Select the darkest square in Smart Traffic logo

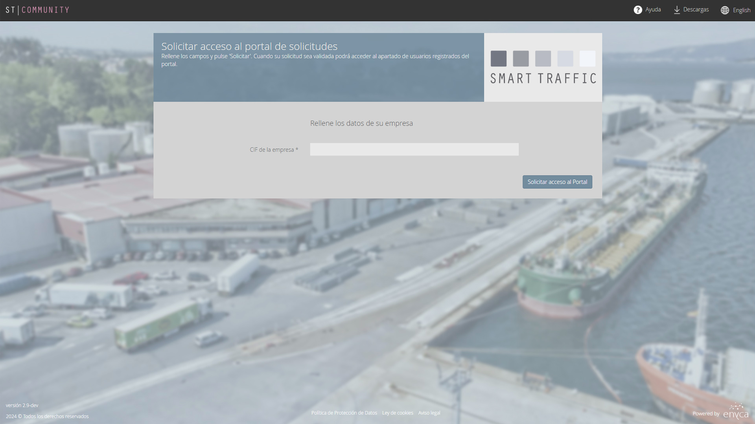[499, 58]
